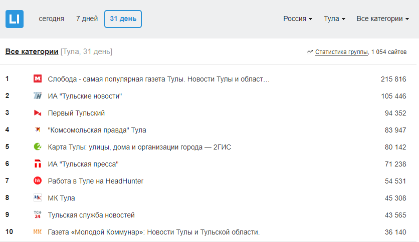Click the visitor count 54 531

pos(395,181)
